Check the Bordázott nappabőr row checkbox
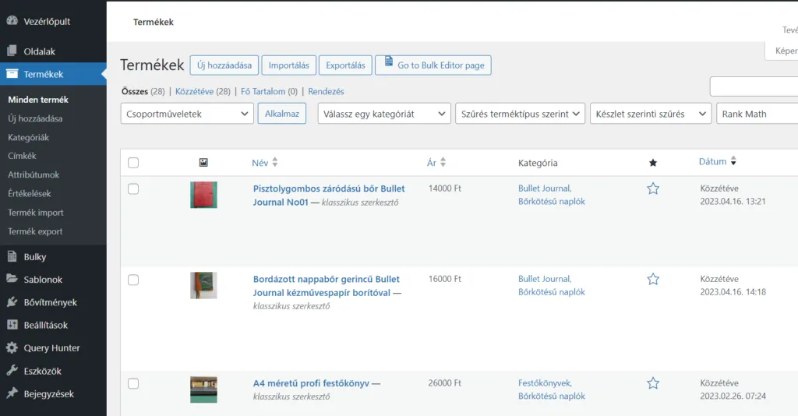The height and width of the screenshot is (416, 798). coord(133,280)
